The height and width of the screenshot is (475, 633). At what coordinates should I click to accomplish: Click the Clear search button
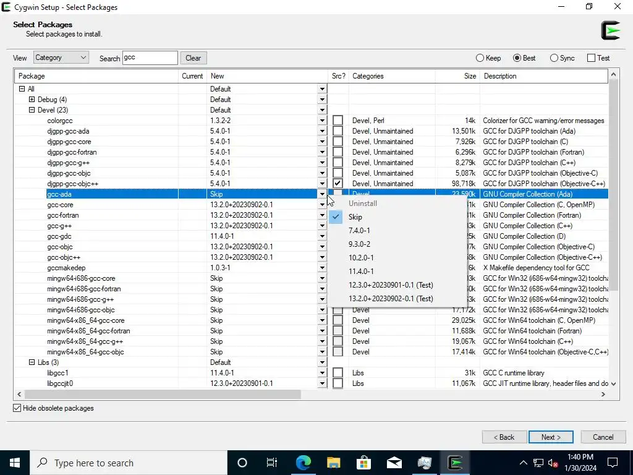pyautogui.click(x=193, y=58)
